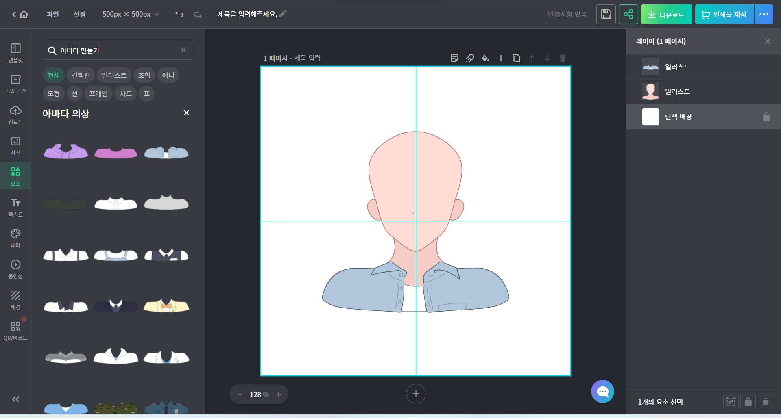781x418 pixels.
Task: Click the search field 아바타 만들기
Action: pyautogui.click(x=118, y=50)
